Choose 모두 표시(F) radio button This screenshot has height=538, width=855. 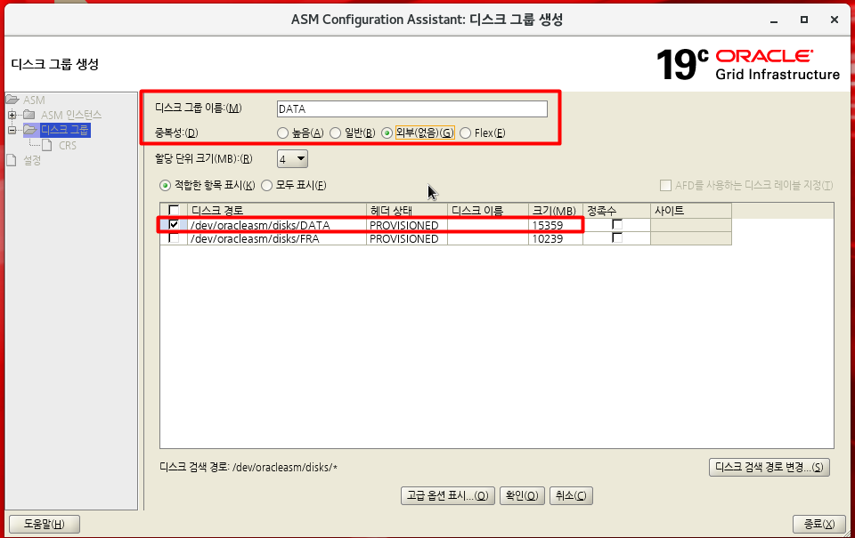click(x=266, y=186)
